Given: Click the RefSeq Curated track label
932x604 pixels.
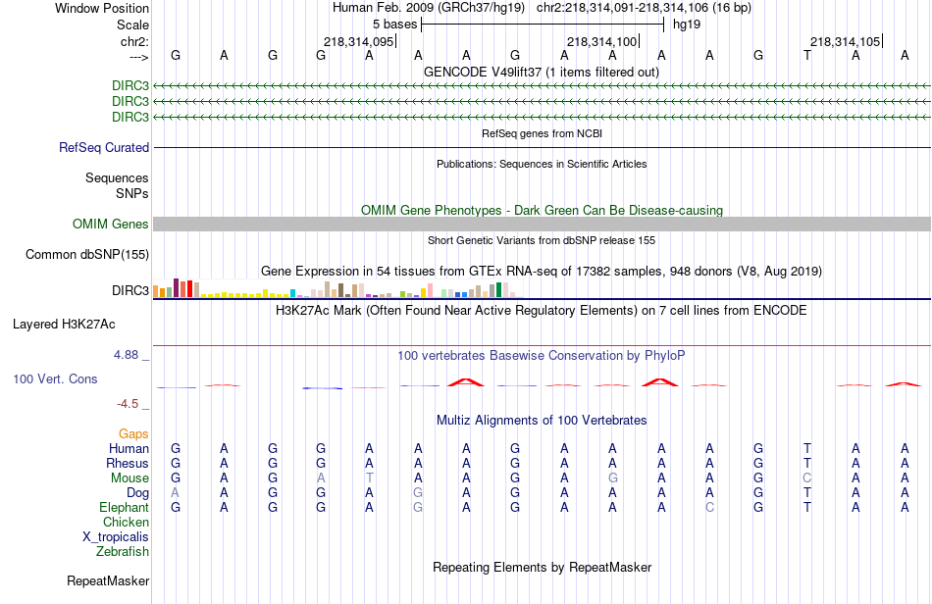Looking at the screenshot, I should pyautogui.click(x=104, y=147).
